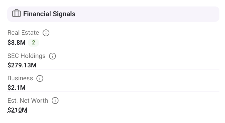This screenshot has height=123, width=225.
Task: Click the SEC Holdings label text
Action: [x=26, y=56]
